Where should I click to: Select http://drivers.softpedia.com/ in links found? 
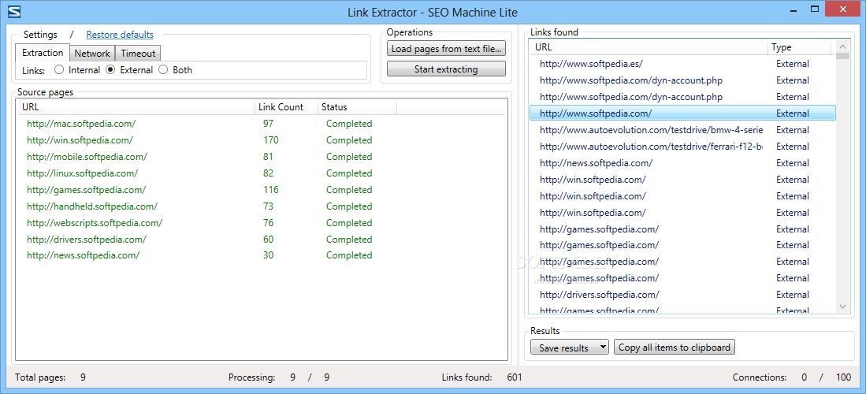(x=682, y=295)
